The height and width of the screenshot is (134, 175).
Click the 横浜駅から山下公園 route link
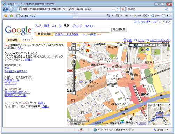(15, 95)
